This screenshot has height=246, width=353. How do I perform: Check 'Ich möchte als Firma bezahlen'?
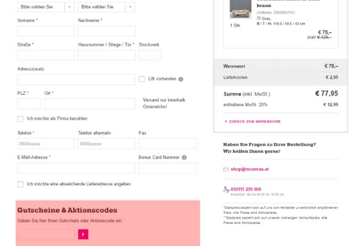(20, 119)
